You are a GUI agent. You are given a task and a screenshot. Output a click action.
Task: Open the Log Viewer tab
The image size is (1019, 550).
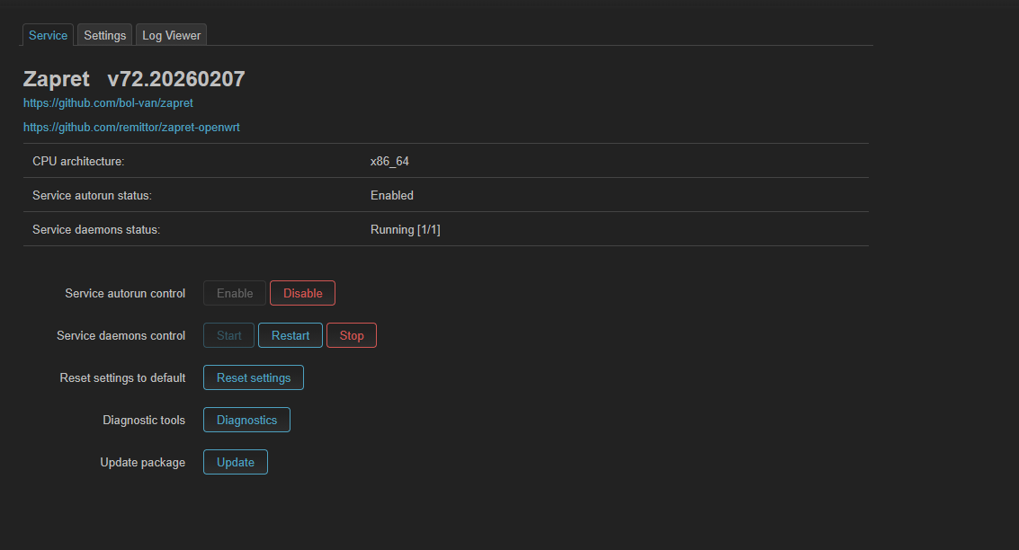[172, 35]
